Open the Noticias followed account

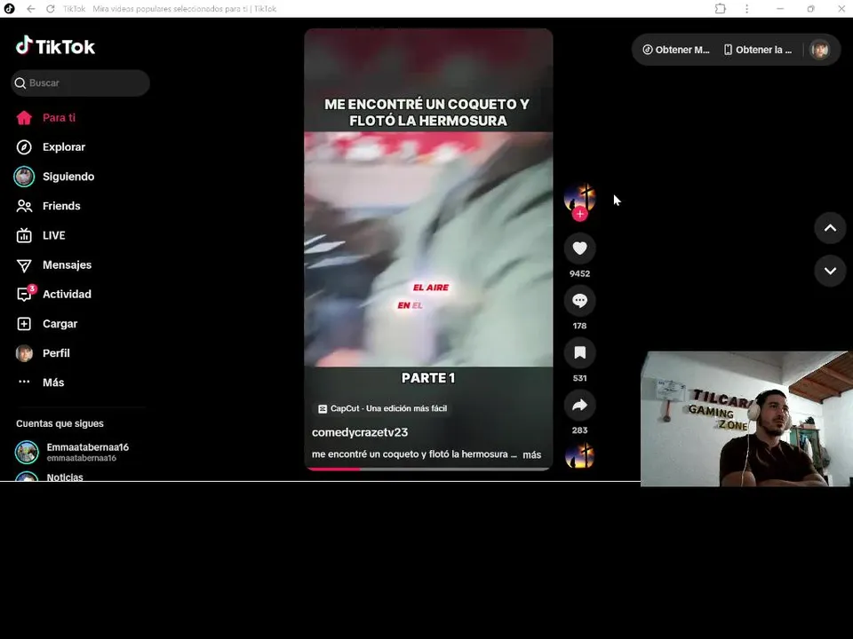pyautogui.click(x=50, y=477)
